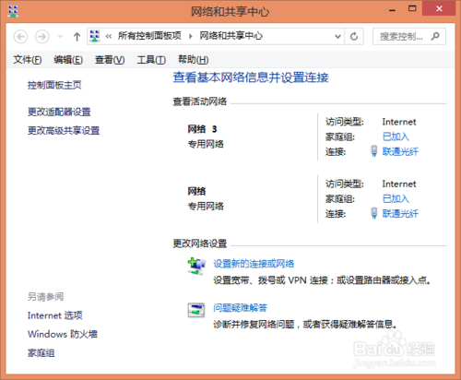The width and height of the screenshot is (461, 380).
Task: Open 设置新的连接或网络 link
Action: (254, 264)
